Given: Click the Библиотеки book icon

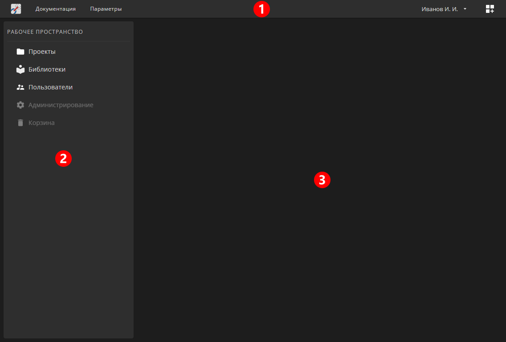Looking at the screenshot, I should pyautogui.click(x=20, y=69).
